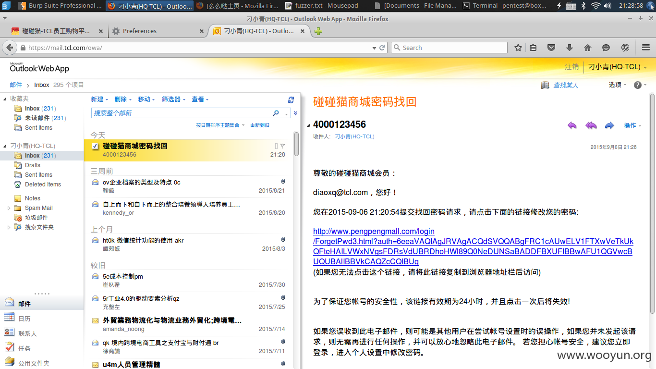
Task: Open the 联系人 contacts section
Action: [x=42, y=333]
